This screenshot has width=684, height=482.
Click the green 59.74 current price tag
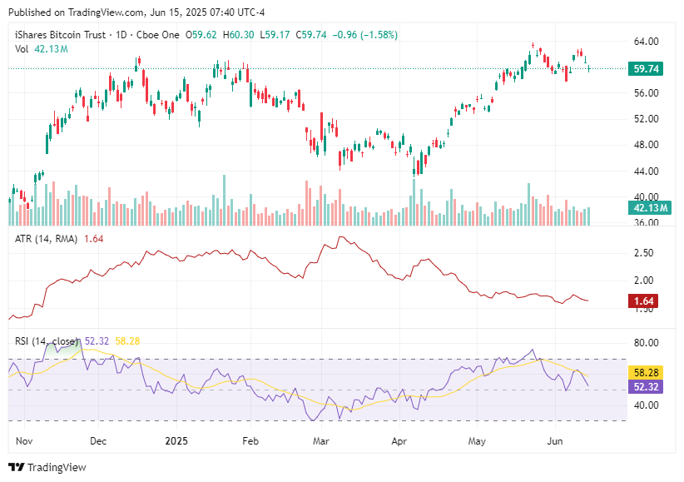point(646,68)
